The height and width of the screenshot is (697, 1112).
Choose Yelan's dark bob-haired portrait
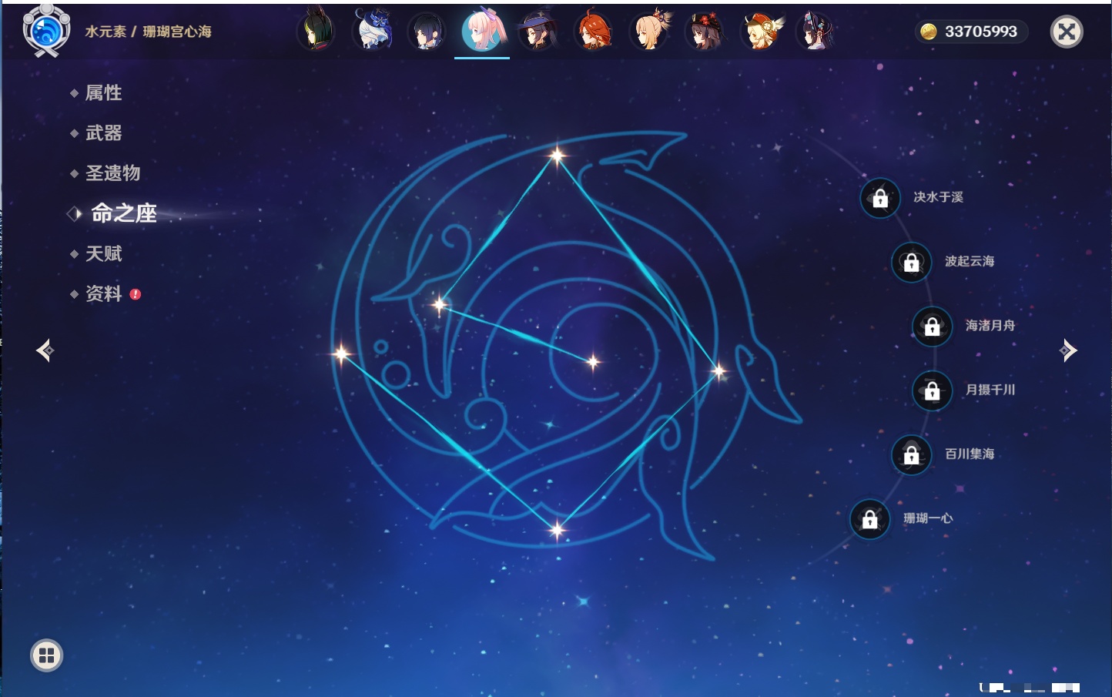click(x=427, y=31)
